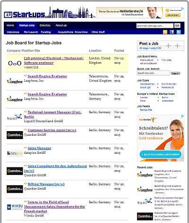Click the GO search button

pyautogui.click(x=177, y=25)
